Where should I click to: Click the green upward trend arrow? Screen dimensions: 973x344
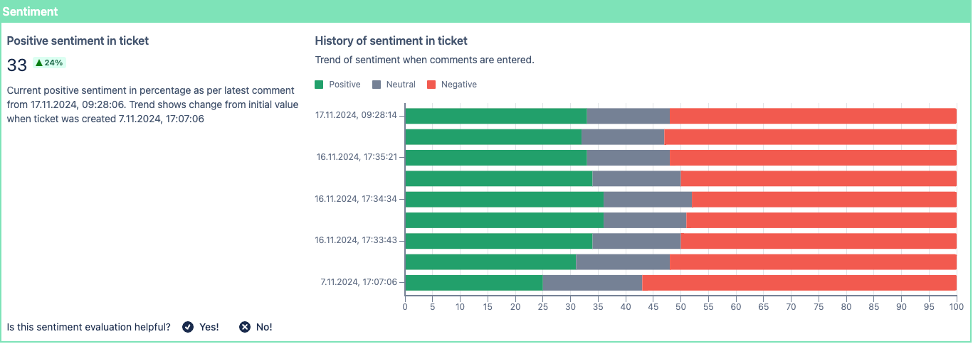click(39, 63)
